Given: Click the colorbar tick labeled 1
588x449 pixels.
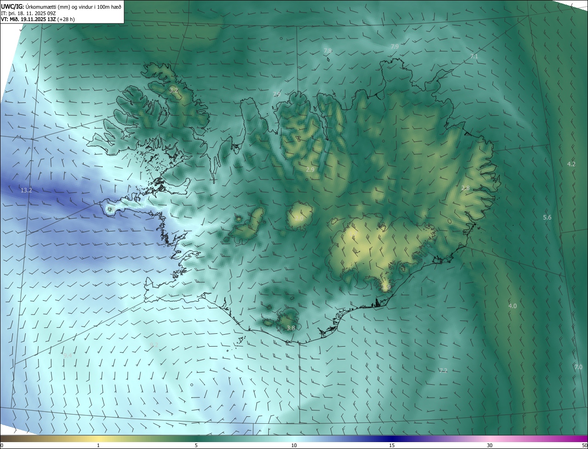Looking at the screenshot, I should [x=98, y=445].
